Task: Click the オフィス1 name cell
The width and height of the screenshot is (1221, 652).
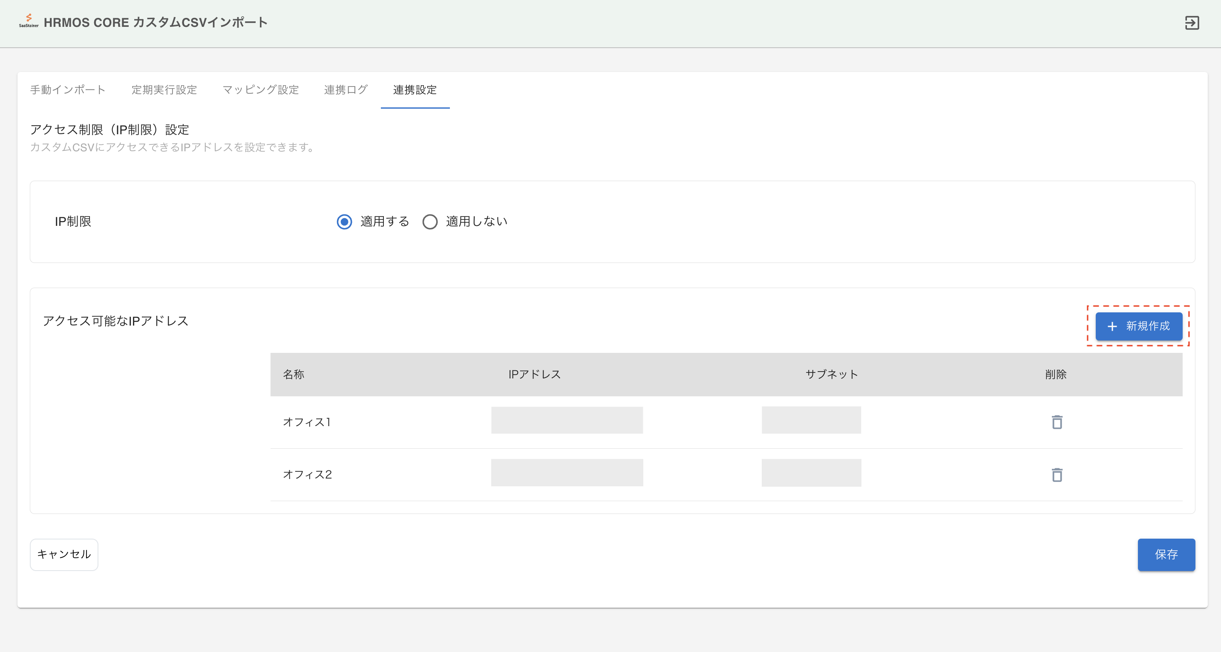Action: (307, 422)
